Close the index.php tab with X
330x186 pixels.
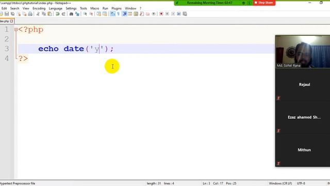[x=11, y=21]
